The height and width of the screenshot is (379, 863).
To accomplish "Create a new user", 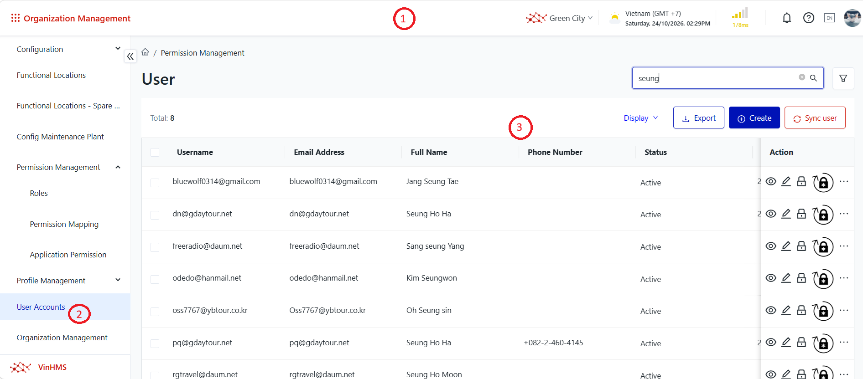I will 754,118.
